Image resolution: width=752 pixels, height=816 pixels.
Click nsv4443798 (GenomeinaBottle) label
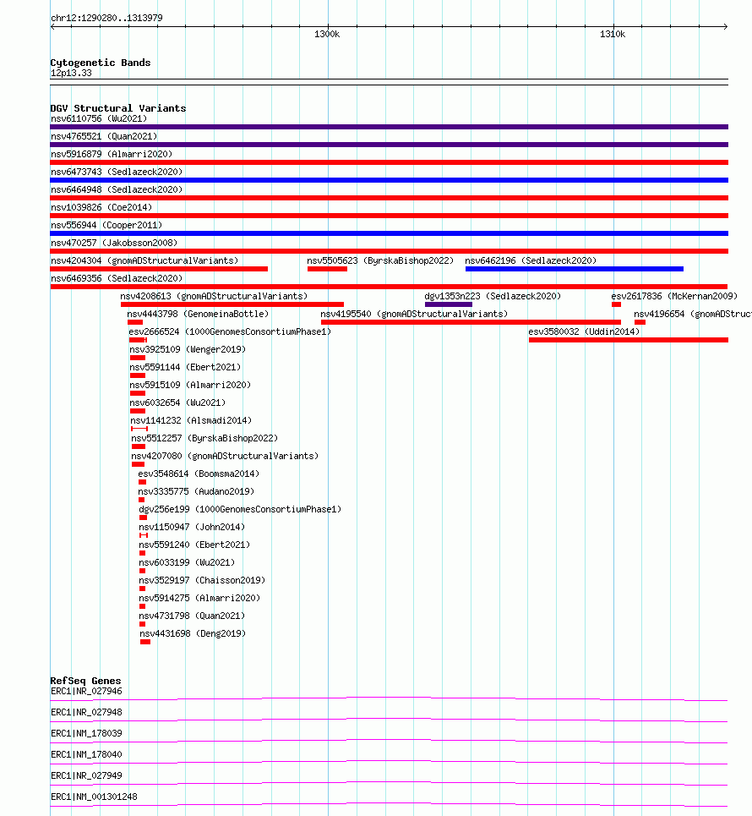pyautogui.click(x=198, y=314)
